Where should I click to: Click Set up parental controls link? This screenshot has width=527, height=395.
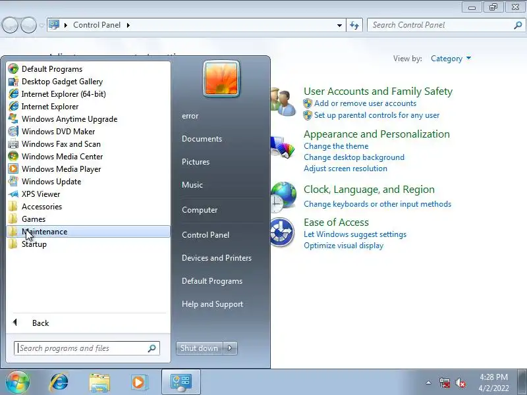point(376,115)
